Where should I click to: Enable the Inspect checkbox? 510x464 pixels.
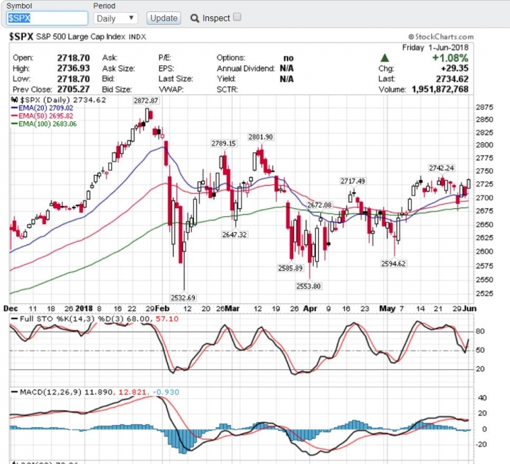[x=237, y=17]
